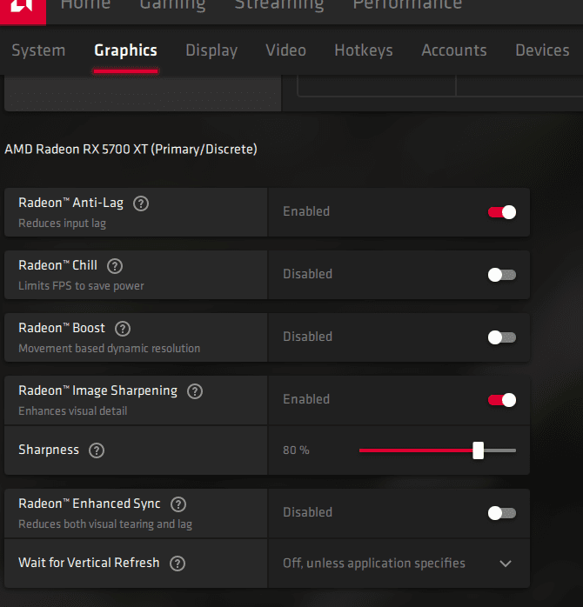This screenshot has height=607, width=583.
Task: Click 'Reduces both visual tearing and lag' text
Action: [x=105, y=524]
